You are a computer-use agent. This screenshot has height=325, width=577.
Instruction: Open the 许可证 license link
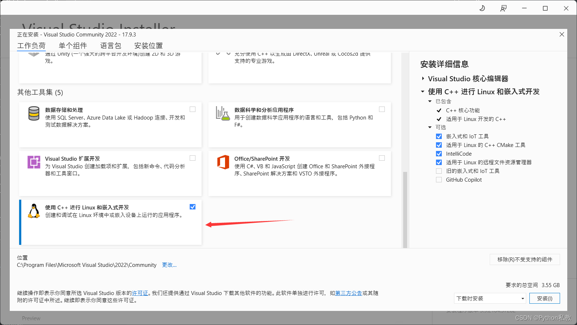(140, 293)
